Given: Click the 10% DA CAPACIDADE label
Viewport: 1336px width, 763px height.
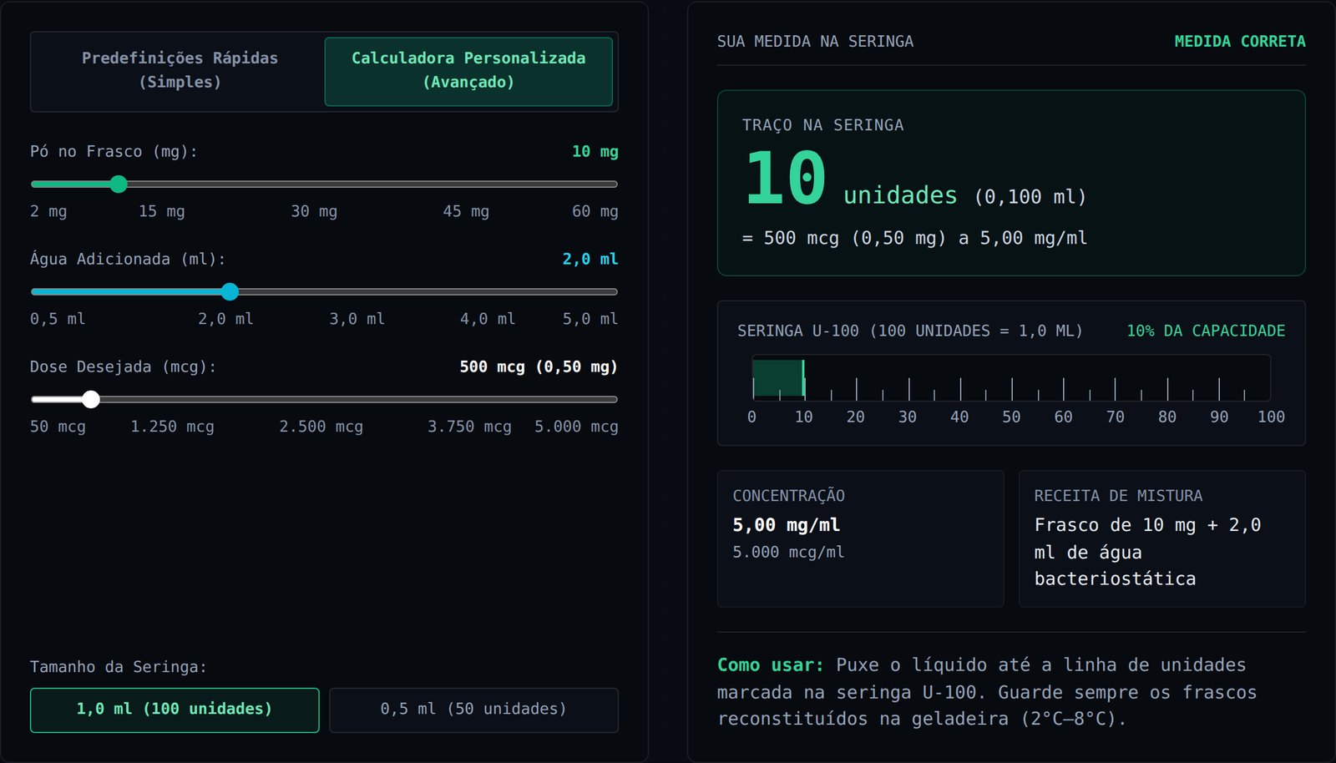Looking at the screenshot, I should 1206,331.
